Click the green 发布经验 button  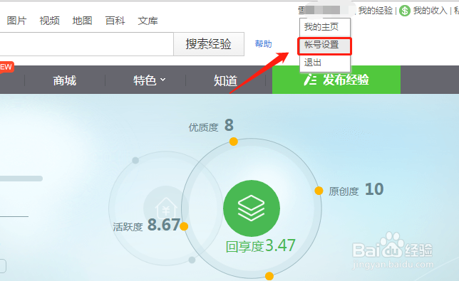tap(336, 80)
